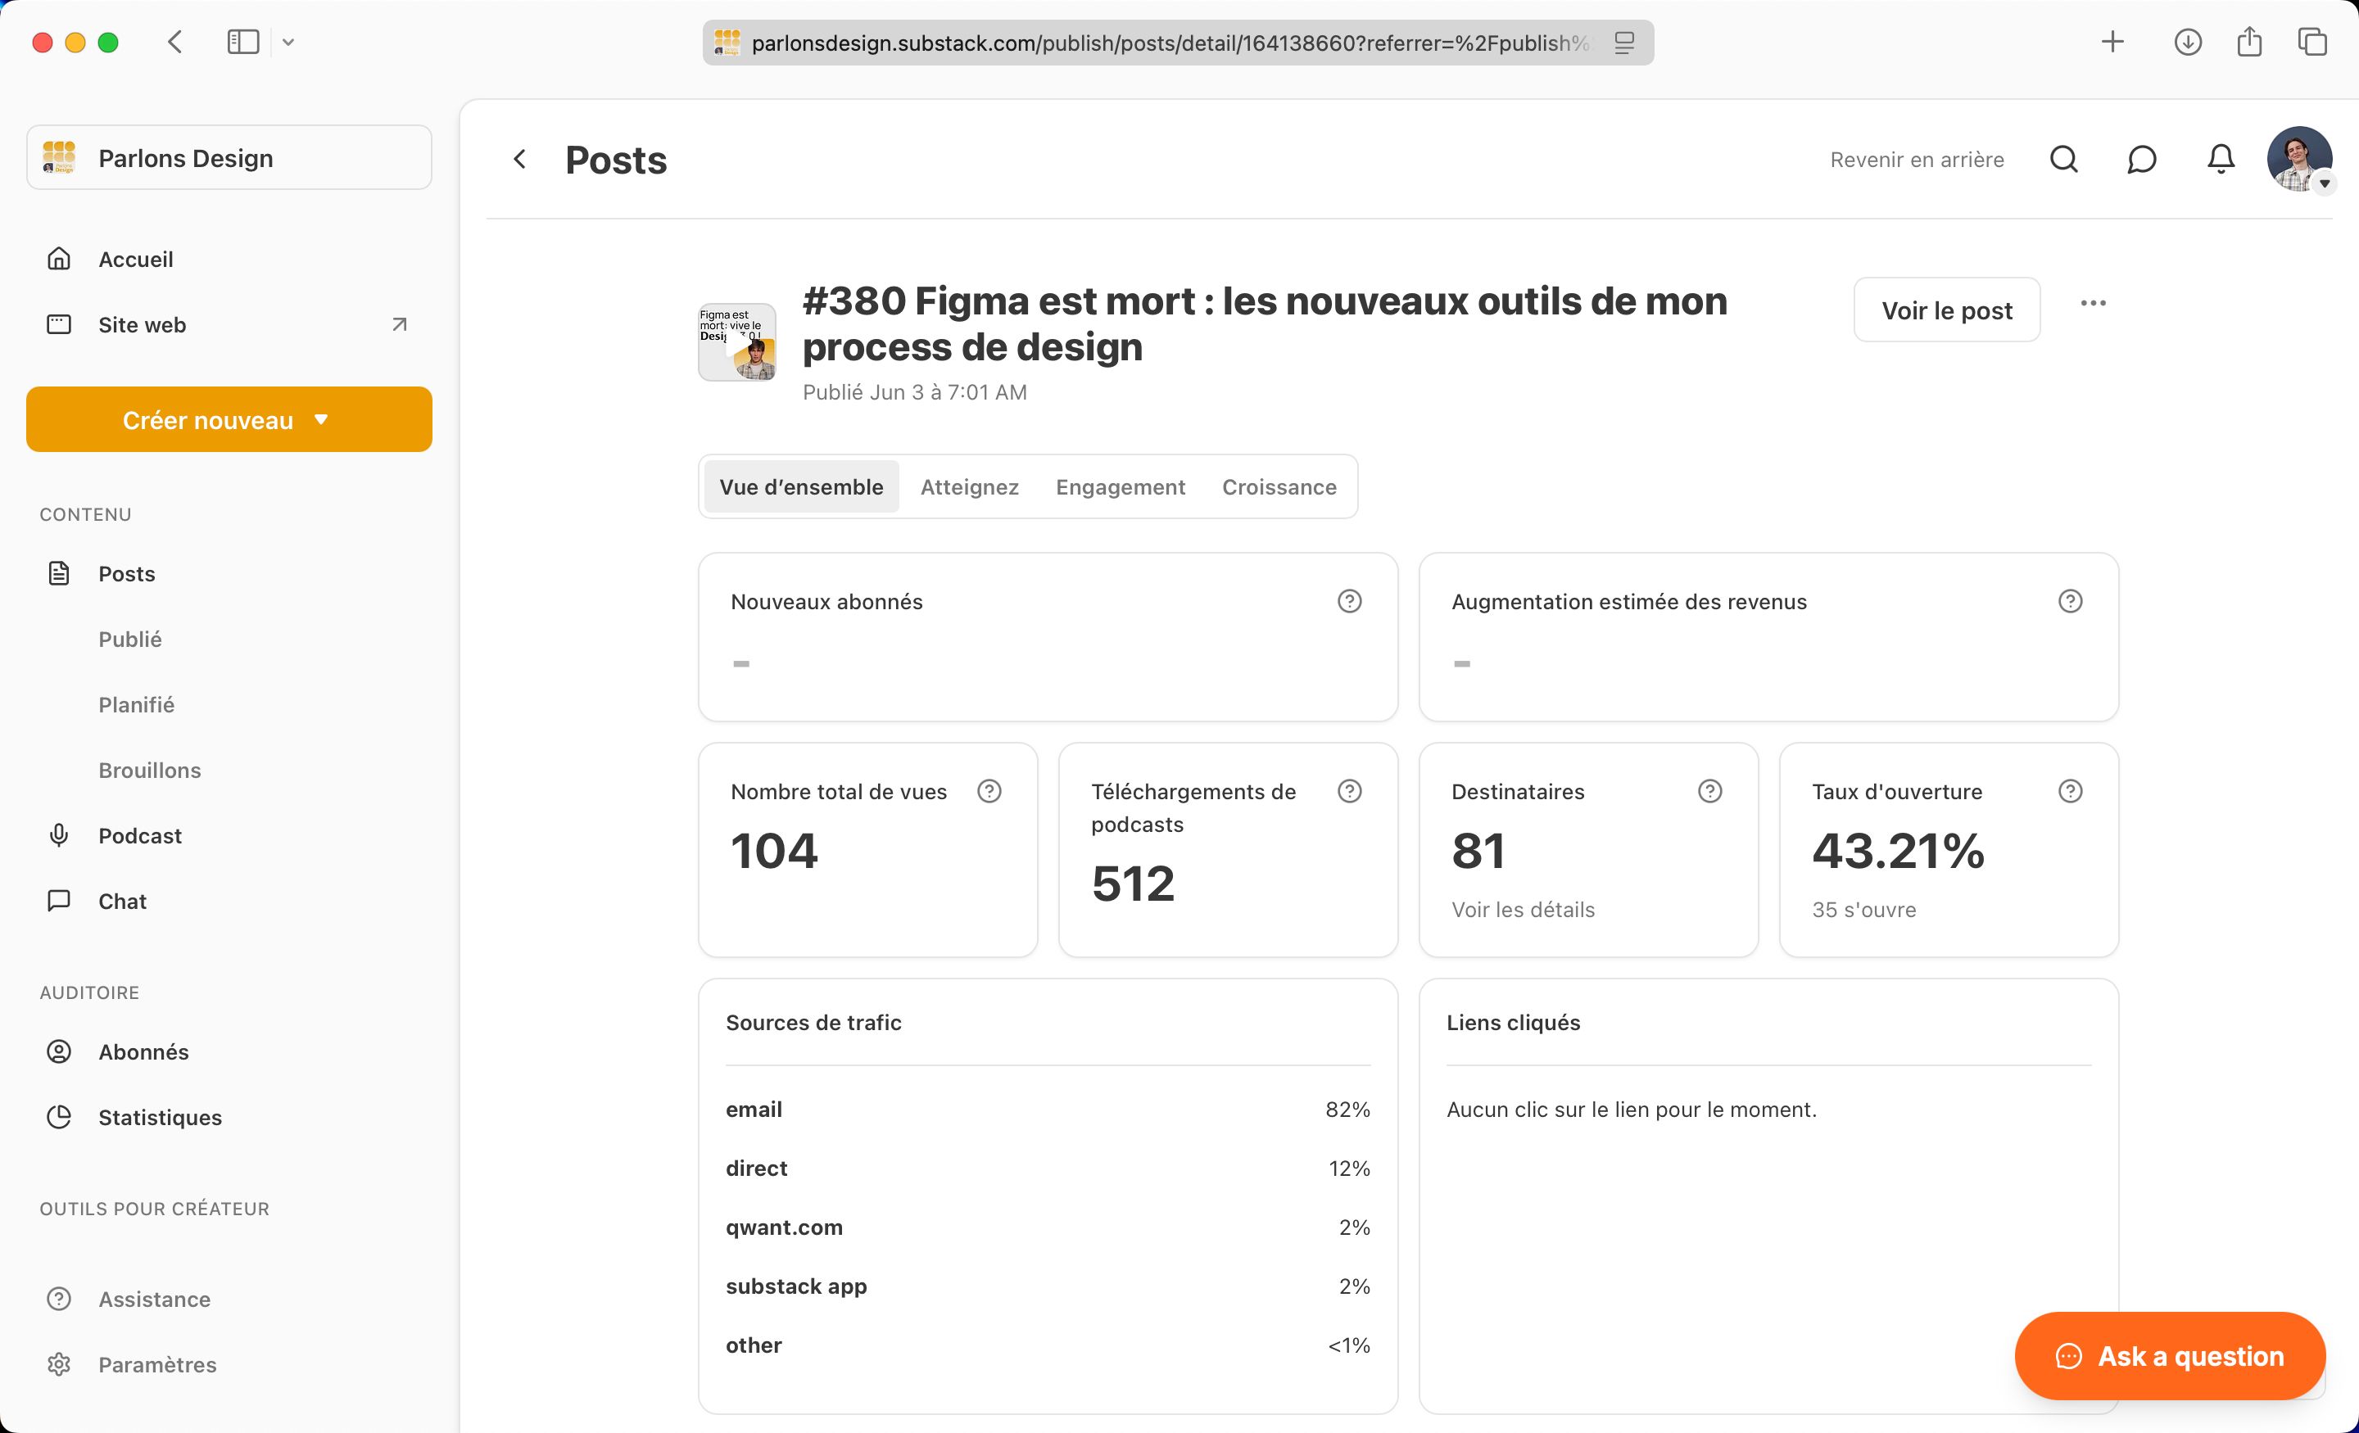Open the Podcast microphone icon
Image resolution: width=2359 pixels, height=1433 pixels.
click(x=59, y=836)
